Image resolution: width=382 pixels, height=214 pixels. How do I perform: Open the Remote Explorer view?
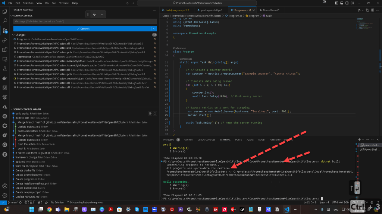click(4, 59)
